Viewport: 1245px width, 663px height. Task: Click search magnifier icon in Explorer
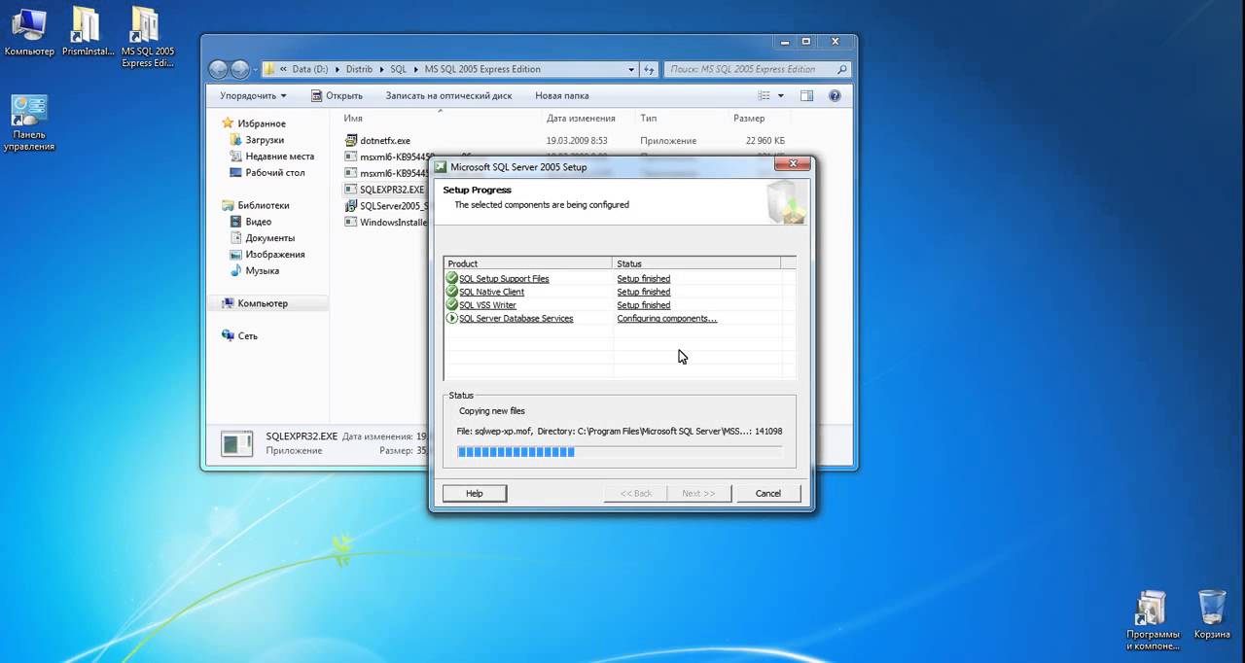coord(842,70)
